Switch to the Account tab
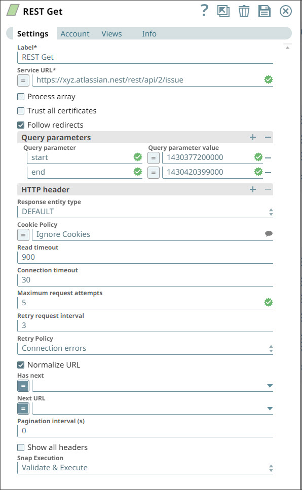 (75, 33)
